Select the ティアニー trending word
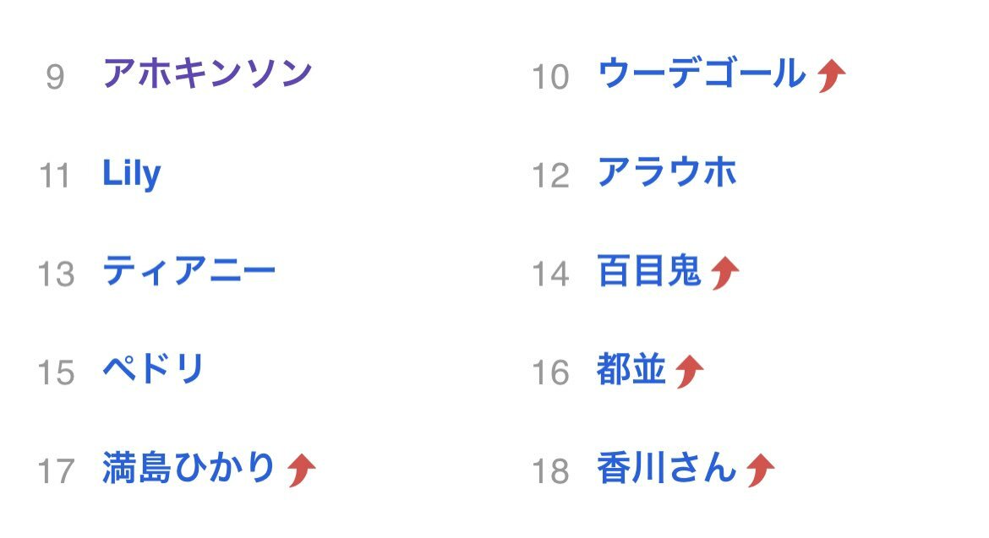Image resolution: width=989 pixels, height=538 pixels. point(189,271)
